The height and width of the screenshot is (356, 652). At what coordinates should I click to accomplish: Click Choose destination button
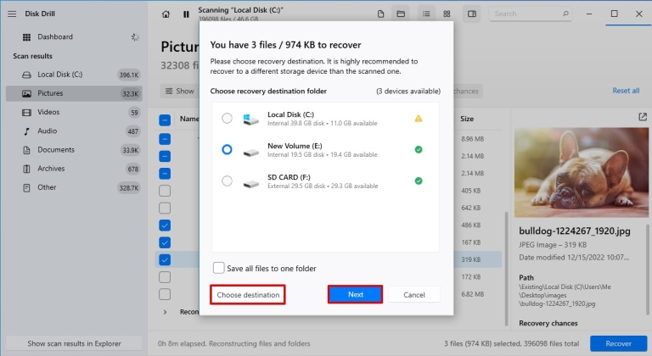click(x=248, y=294)
